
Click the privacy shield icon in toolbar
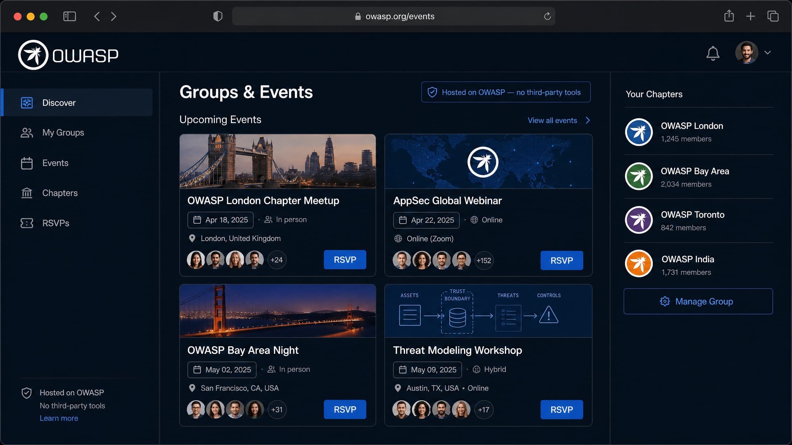pyautogui.click(x=218, y=16)
